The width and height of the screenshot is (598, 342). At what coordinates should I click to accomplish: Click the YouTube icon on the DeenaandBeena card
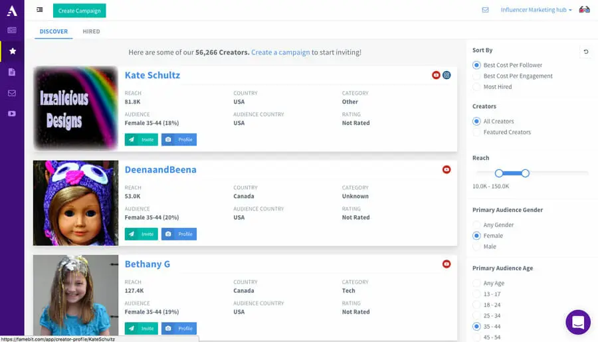pos(447,169)
